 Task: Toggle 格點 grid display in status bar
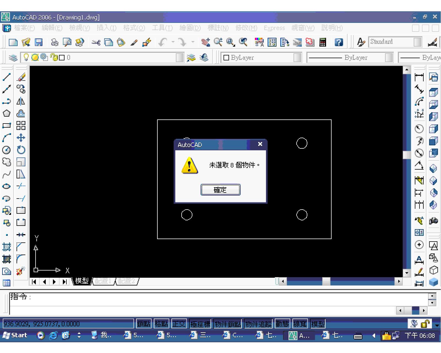[x=161, y=324]
